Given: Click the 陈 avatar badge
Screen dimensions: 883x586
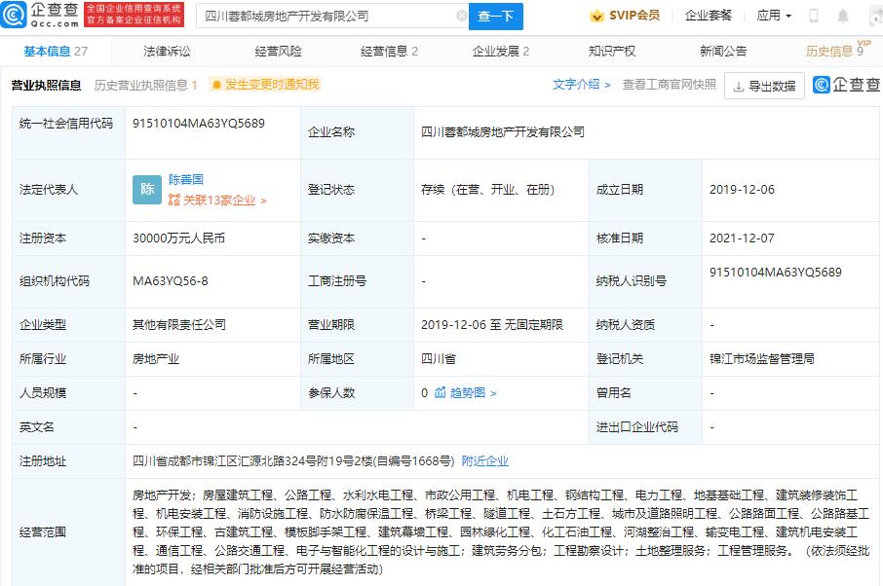Looking at the screenshot, I should (x=147, y=190).
